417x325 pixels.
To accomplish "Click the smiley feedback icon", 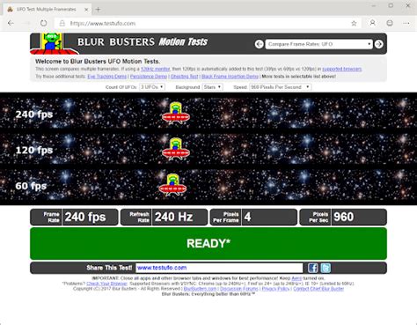I will click(390, 23).
